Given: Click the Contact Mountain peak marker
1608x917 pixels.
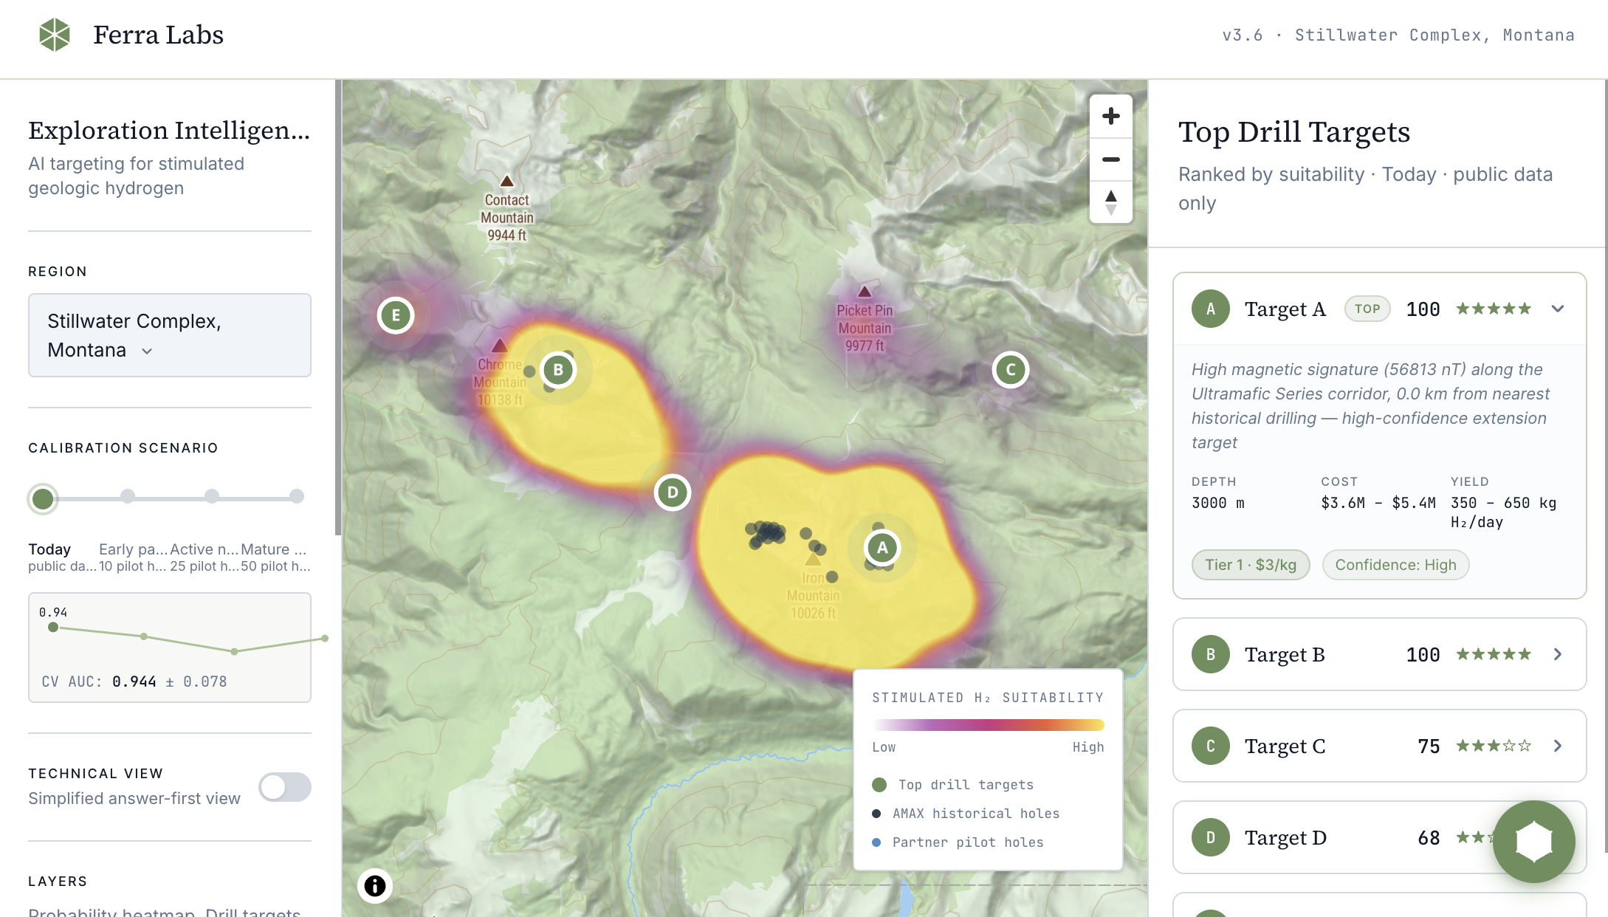Looking at the screenshot, I should (x=506, y=181).
